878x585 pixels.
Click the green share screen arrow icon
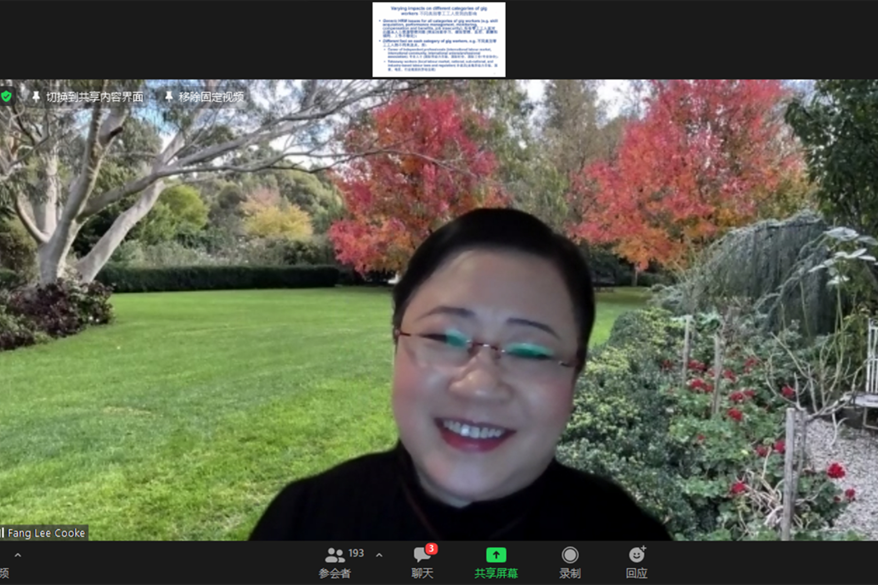click(496, 555)
